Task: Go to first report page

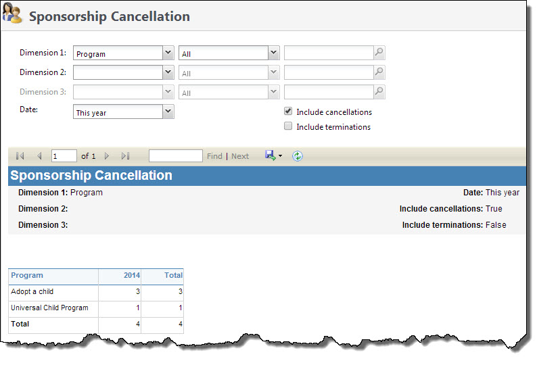Action: tap(20, 156)
